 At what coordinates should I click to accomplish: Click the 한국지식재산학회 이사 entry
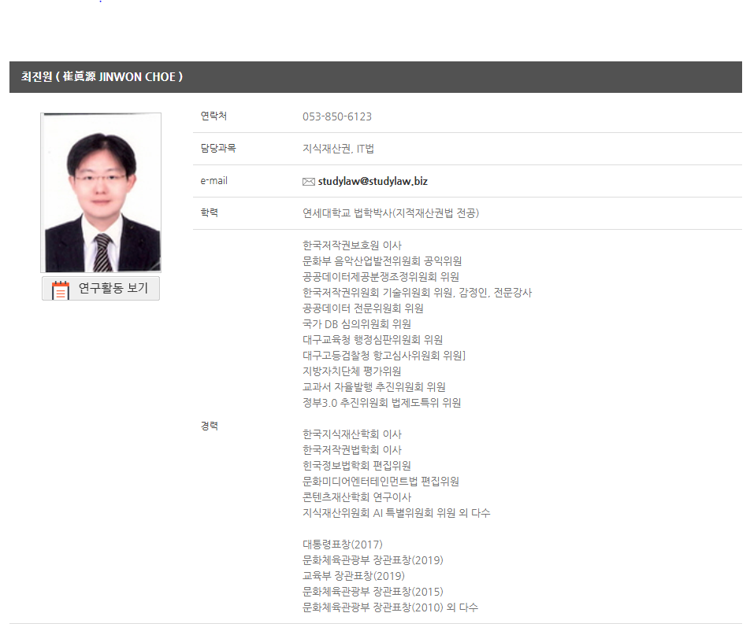click(x=351, y=434)
